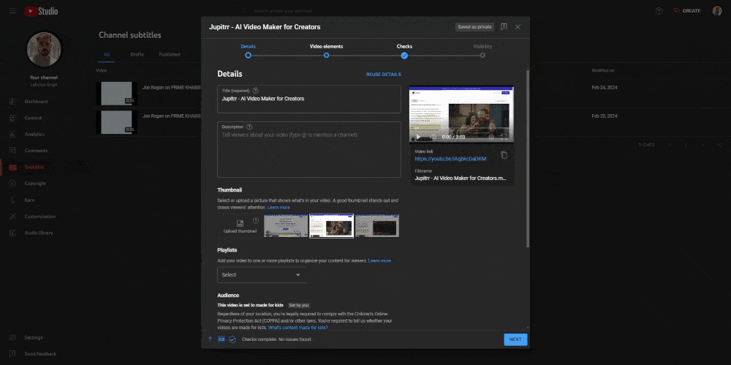The height and width of the screenshot is (365, 731).
Task: Click the channel profile picture in the sidebar
Action: 45,50
